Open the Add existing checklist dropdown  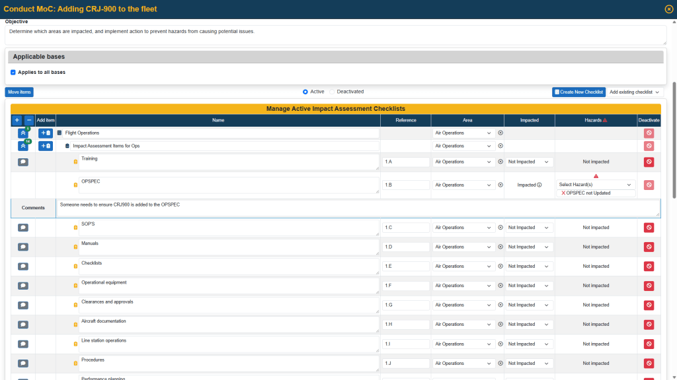click(x=635, y=92)
